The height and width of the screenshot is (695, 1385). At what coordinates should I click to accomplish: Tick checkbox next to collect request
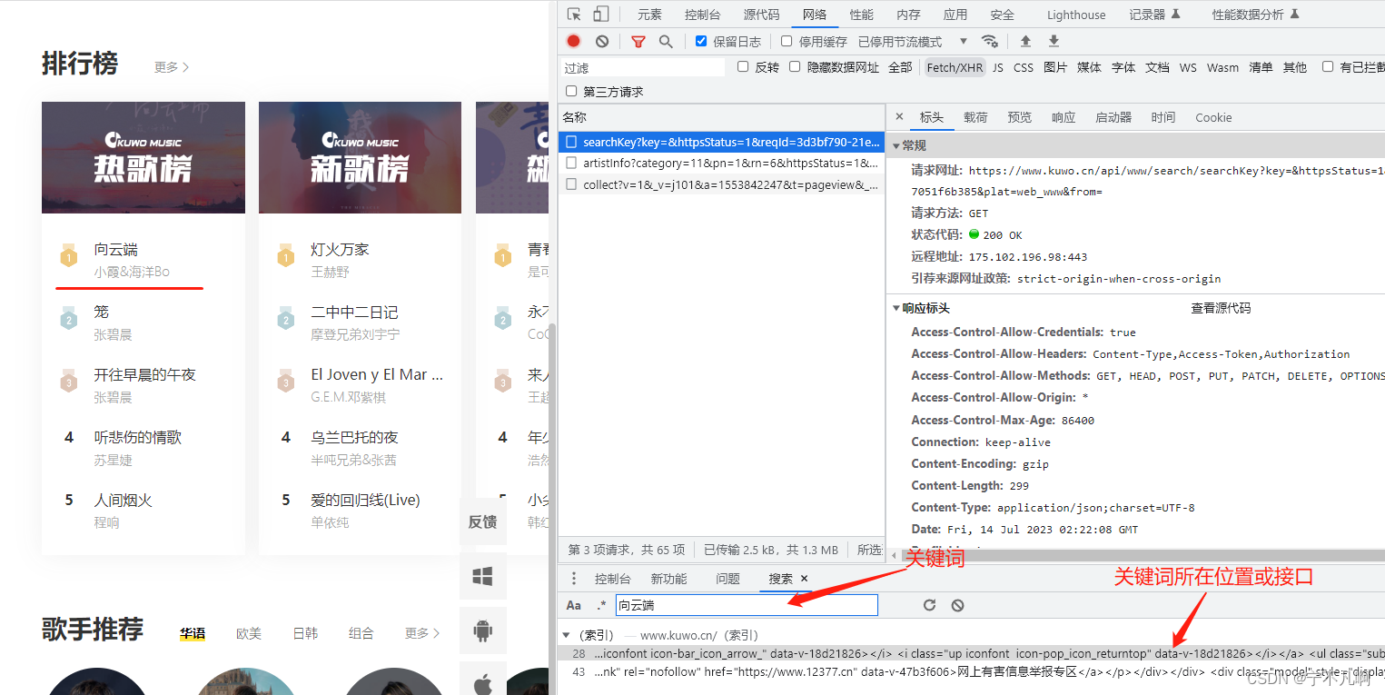[x=572, y=184]
